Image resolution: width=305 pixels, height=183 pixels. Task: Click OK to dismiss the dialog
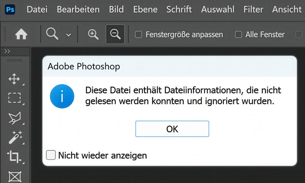tap(172, 129)
